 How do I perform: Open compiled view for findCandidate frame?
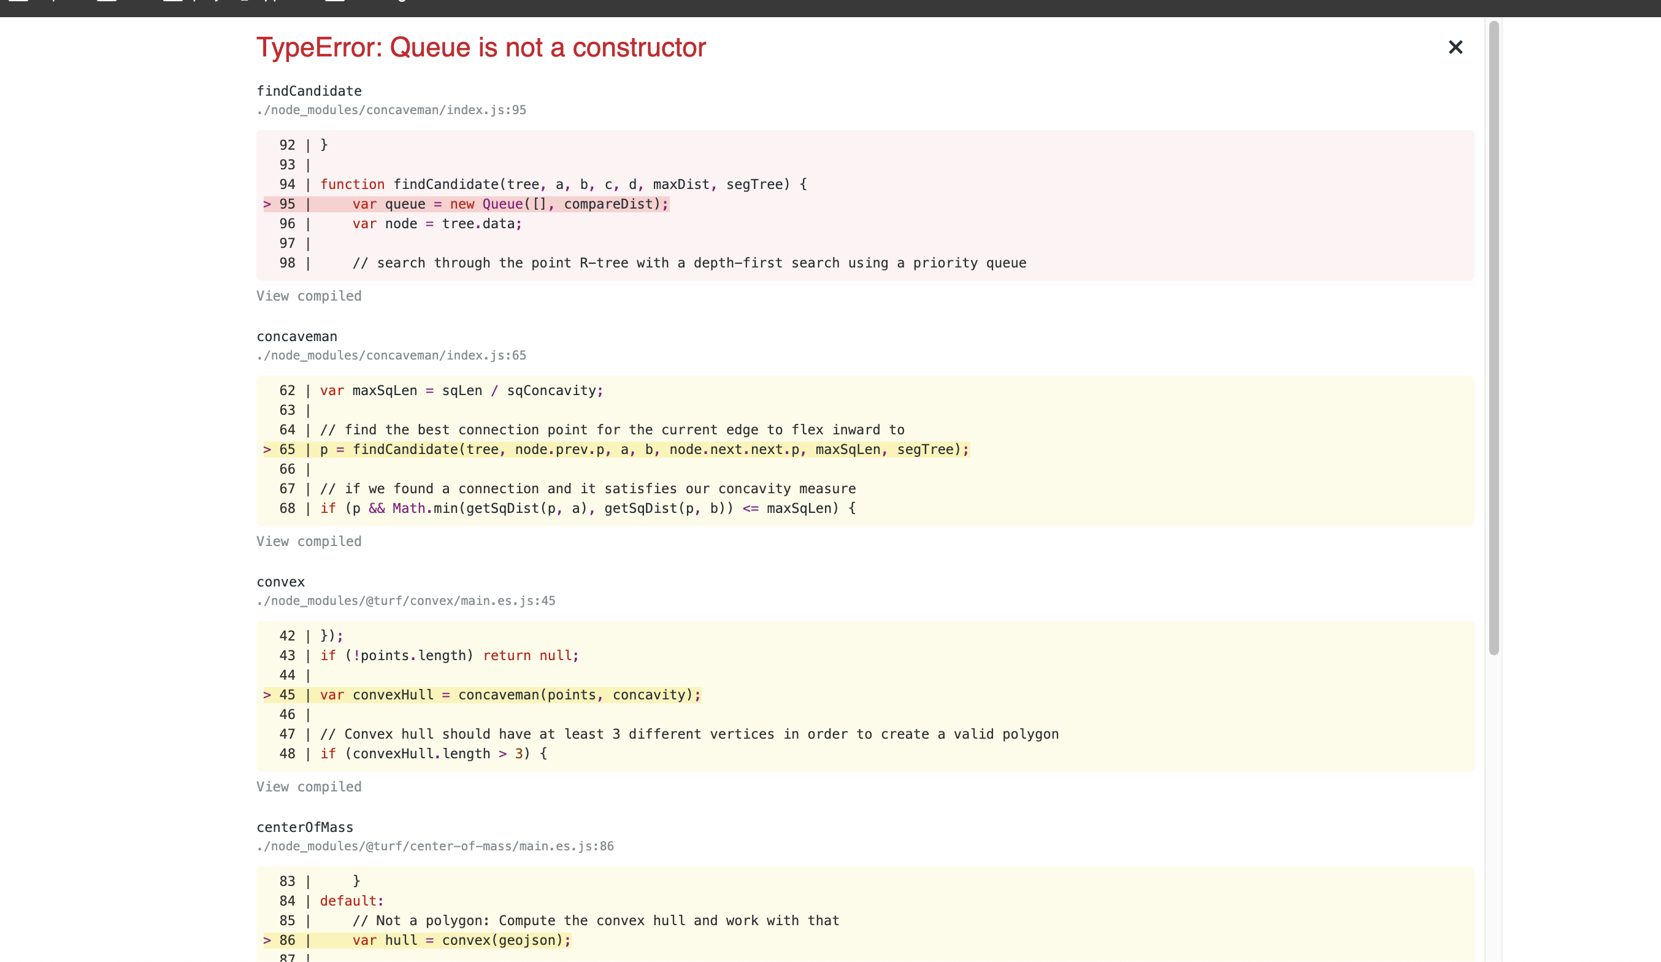[x=309, y=295]
